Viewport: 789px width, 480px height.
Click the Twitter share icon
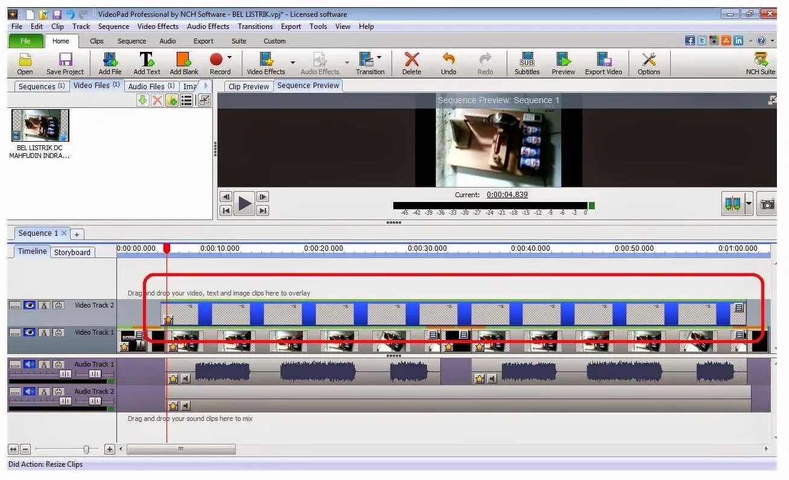tap(702, 40)
